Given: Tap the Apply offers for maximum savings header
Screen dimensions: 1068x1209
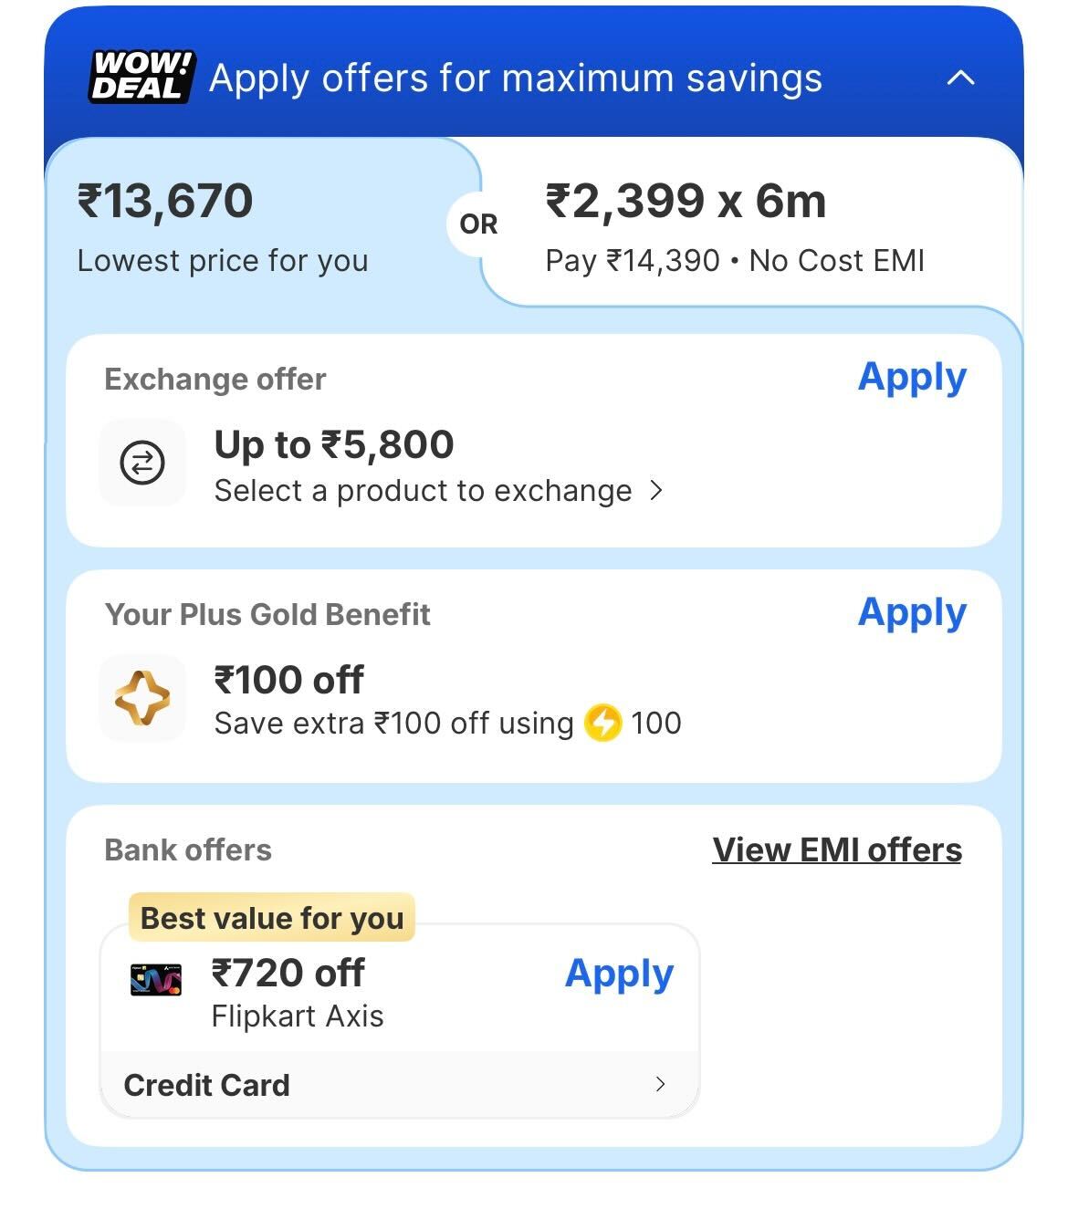Looking at the screenshot, I should tap(516, 78).
